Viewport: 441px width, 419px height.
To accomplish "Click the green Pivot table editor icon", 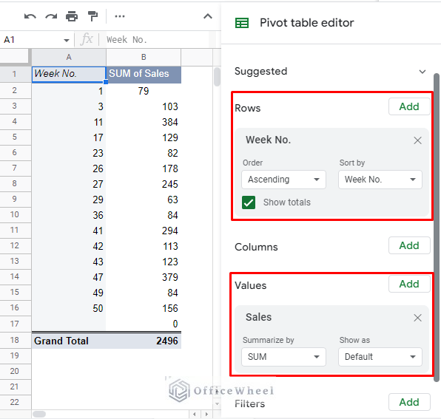I will [242, 23].
